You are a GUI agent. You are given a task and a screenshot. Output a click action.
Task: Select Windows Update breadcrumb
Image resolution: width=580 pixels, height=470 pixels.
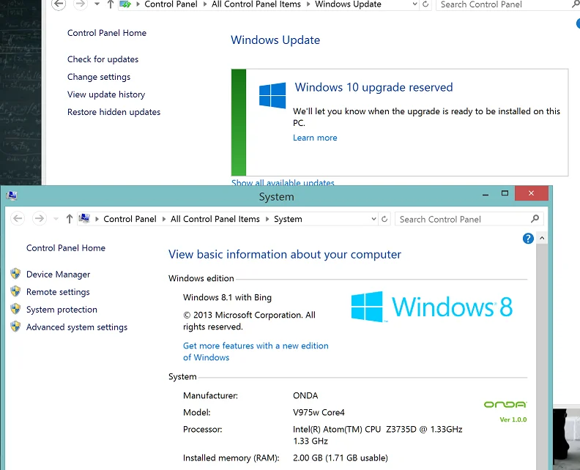348,4
